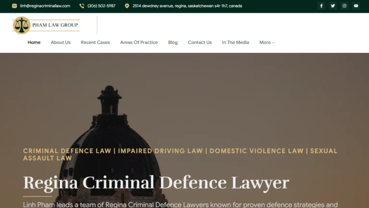
Task: Open the YouTube social icon
Action: pos(356,6)
